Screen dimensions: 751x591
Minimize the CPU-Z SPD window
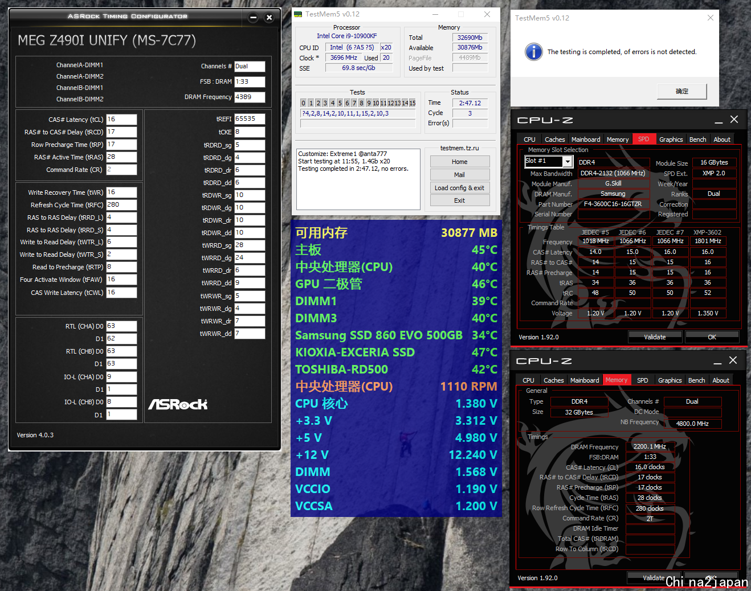click(x=719, y=120)
